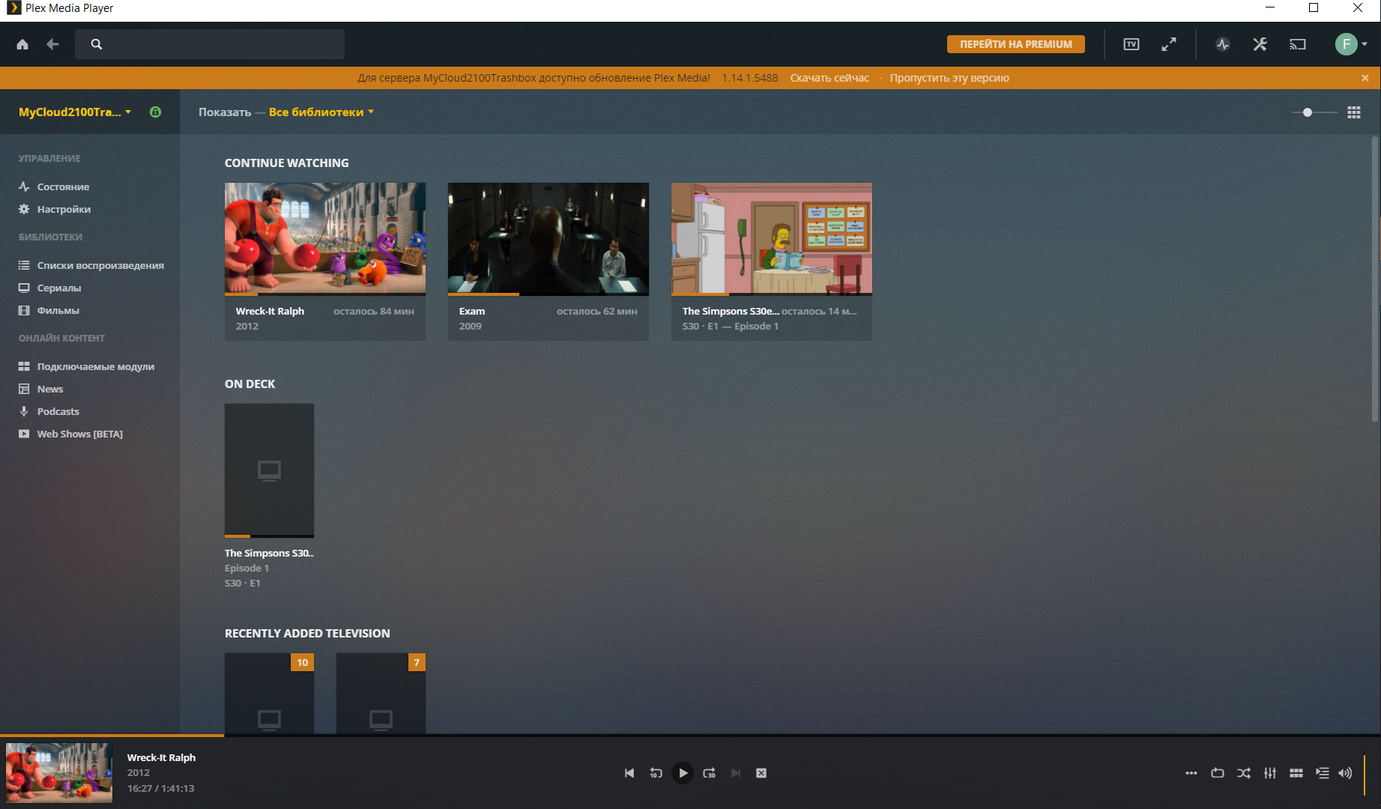Open the Exam movie thumbnail
1381x809 pixels.
(549, 238)
